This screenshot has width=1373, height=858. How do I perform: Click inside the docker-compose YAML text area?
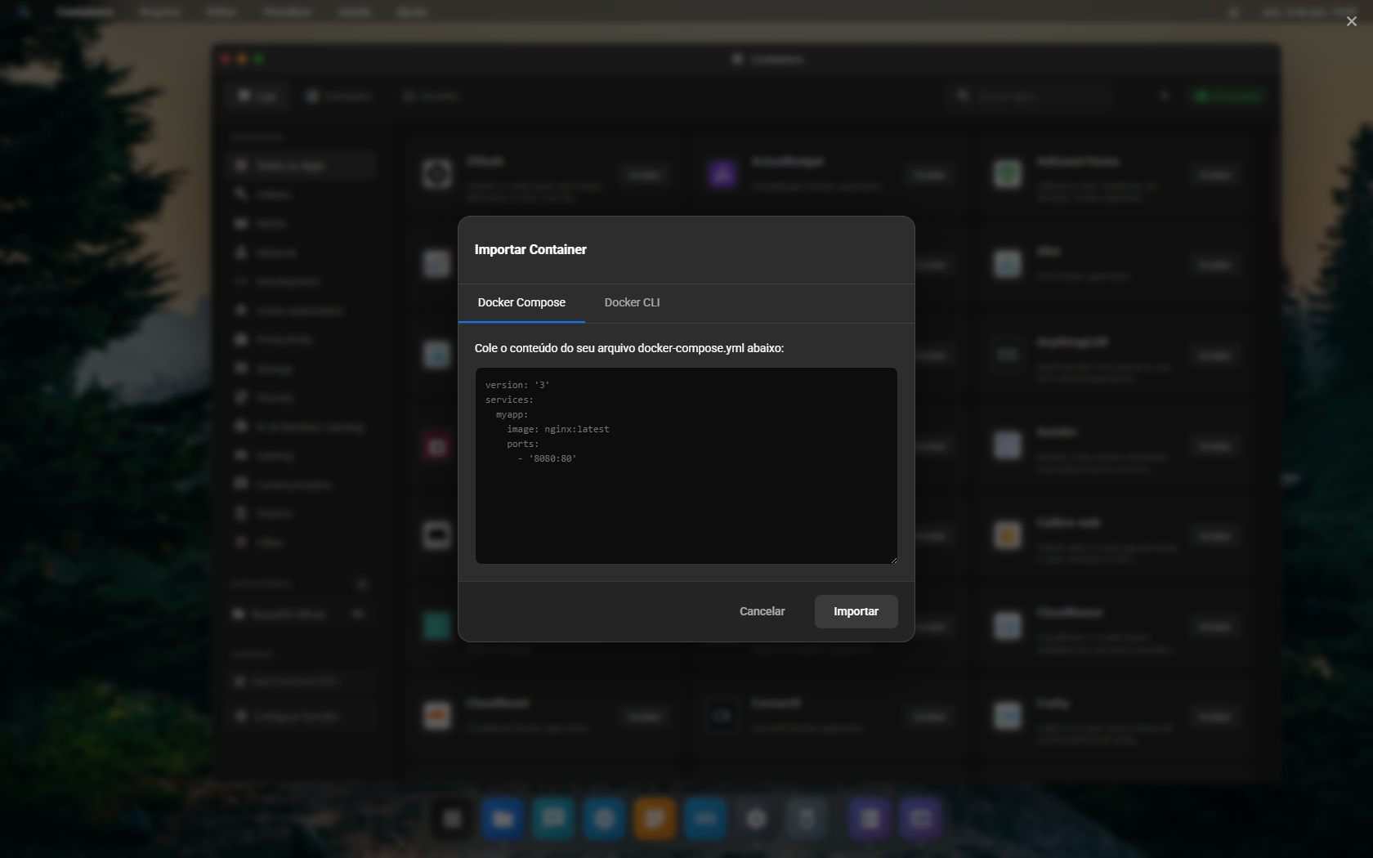(686, 466)
